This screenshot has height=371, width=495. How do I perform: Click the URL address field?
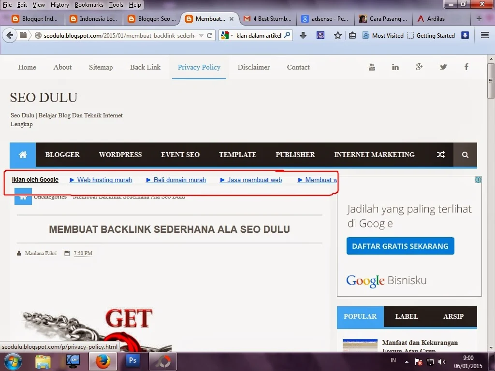[119, 35]
